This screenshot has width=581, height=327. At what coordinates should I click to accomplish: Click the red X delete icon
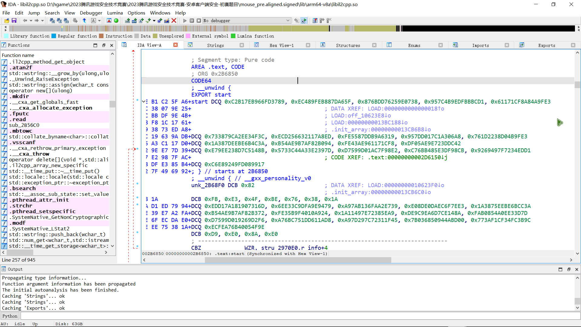click(174, 21)
